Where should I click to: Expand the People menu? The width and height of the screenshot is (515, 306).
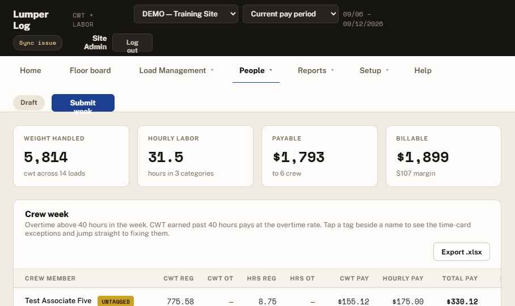[x=256, y=70]
